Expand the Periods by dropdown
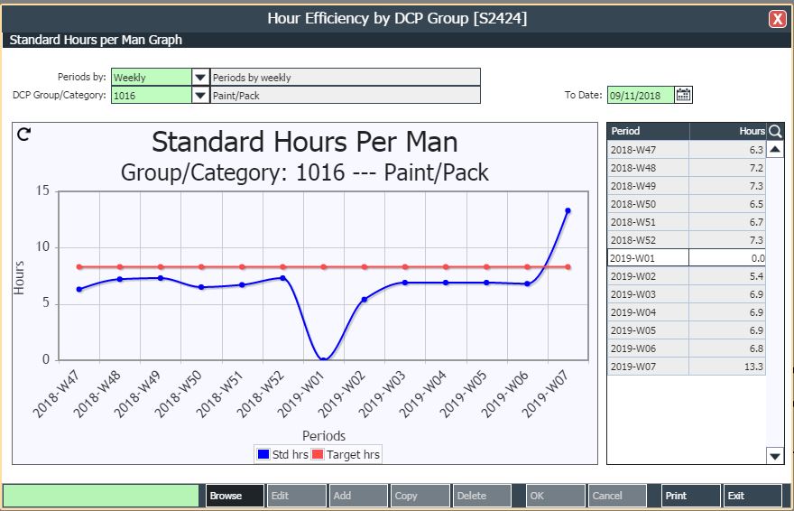Screen dimensions: 794x511 [x=200, y=78]
